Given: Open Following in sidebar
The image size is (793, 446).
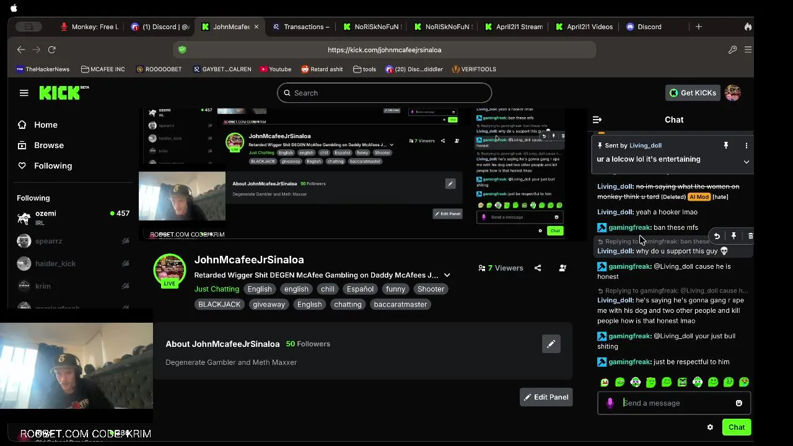Looking at the screenshot, I should coord(53,165).
